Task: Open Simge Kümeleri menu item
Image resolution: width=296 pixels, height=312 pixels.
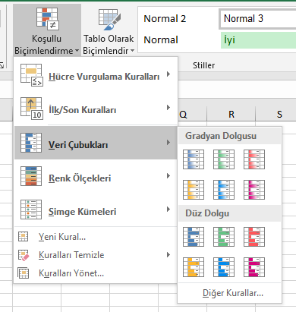Action: (x=96, y=211)
